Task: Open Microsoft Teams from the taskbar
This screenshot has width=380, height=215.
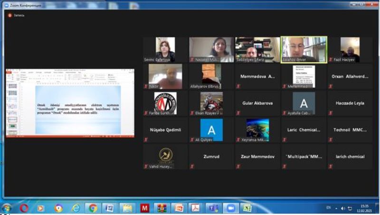Action: point(214,208)
